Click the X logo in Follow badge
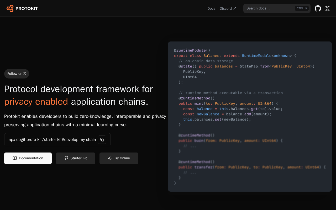The width and height of the screenshot is (336, 210). (25, 74)
